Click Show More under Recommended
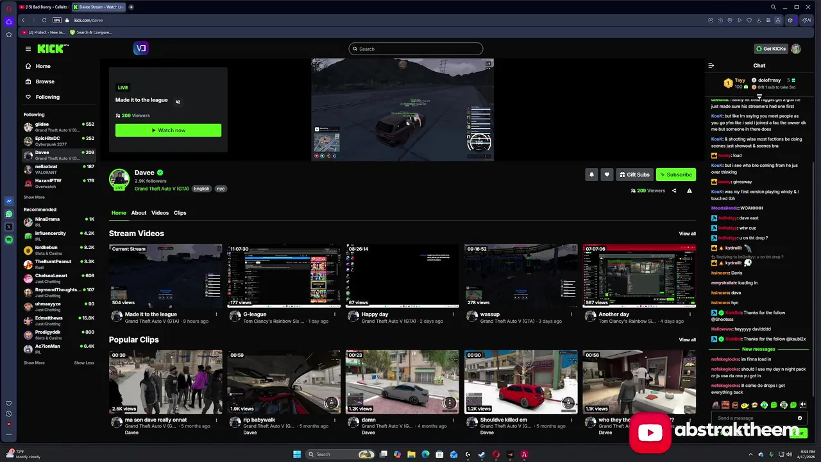This screenshot has width=821, height=462. pos(34,363)
